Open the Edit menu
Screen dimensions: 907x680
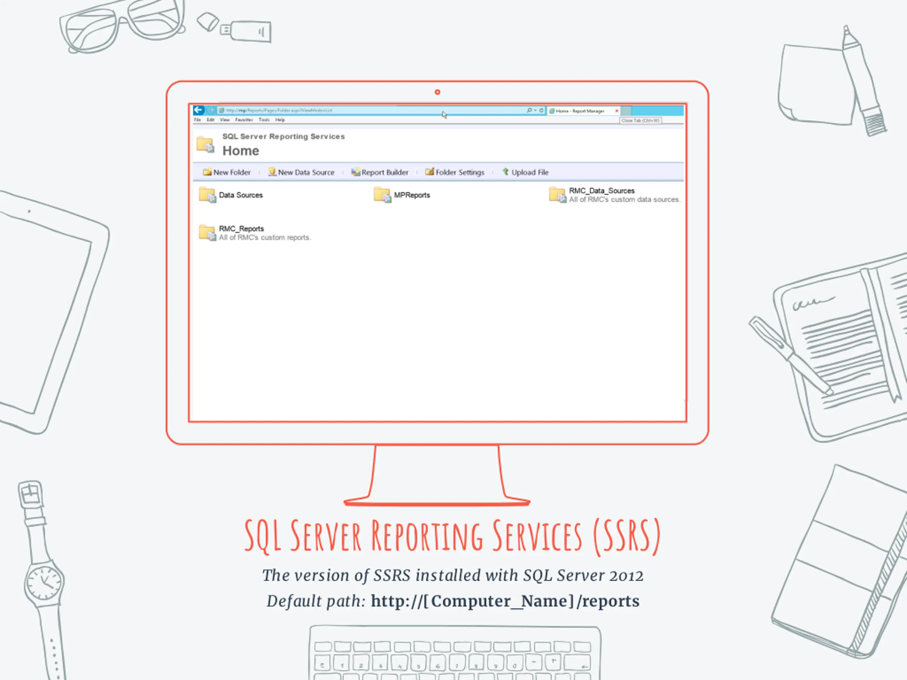pyautogui.click(x=210, y=120)
